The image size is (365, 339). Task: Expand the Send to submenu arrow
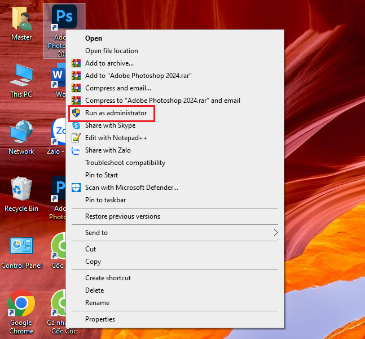pyautogui.click(x=275, y=233)
